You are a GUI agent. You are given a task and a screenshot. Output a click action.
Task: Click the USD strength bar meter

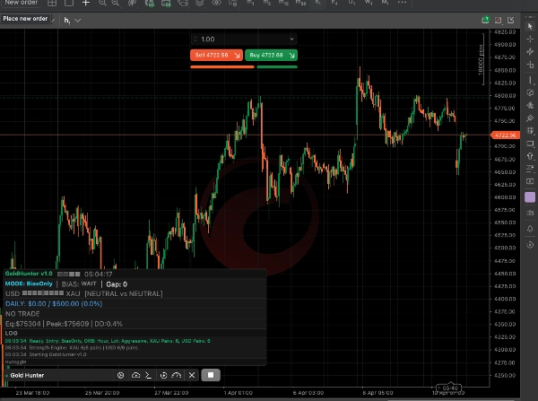(43, 293)
